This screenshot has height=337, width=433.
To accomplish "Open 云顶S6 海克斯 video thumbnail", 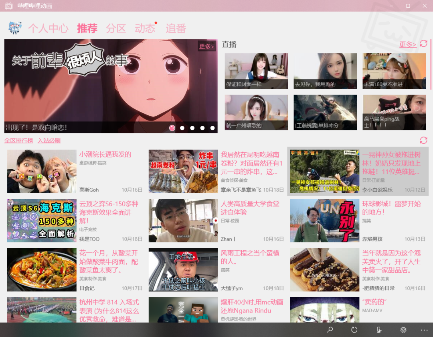I will pyautogui.click(x=42, y=221).
